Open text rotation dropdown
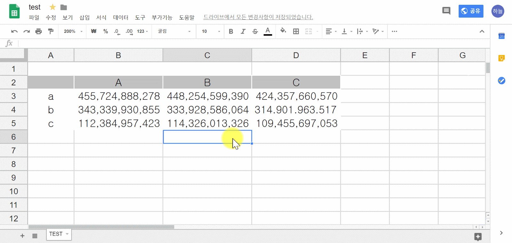This screenshot has width=512, height=243. pos(378,31)
